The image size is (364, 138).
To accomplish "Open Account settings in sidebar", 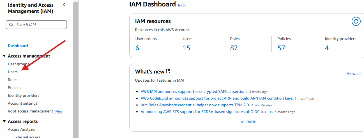I will (22, 103).
